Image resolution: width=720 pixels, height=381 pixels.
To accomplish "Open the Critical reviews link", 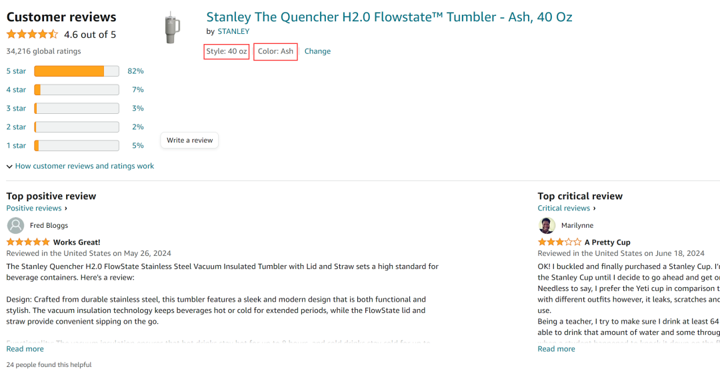I will click(564, 208).
